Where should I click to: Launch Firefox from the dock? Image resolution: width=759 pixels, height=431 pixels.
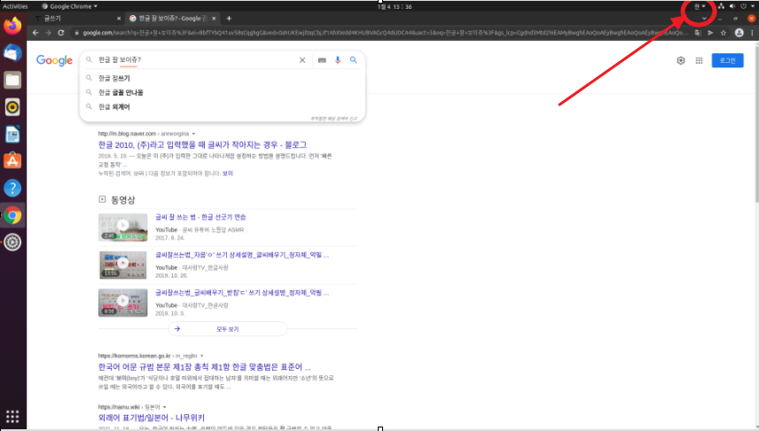tap(12, 25)
